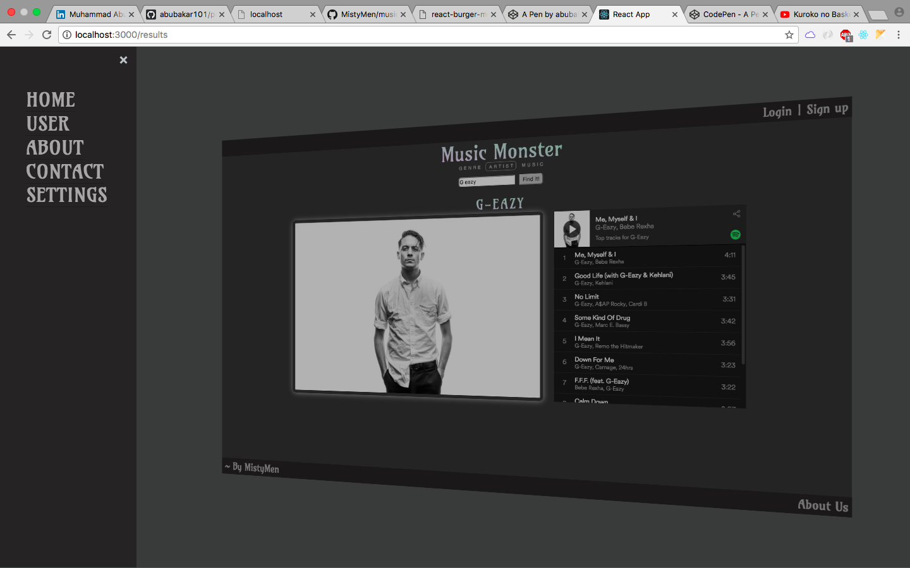This screenshot has width=910, height=568.
Task: Select the GENRE search option
Action: [470, 168]
